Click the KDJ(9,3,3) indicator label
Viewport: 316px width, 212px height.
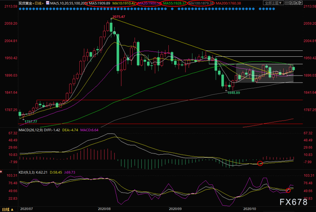coord(26,172)
